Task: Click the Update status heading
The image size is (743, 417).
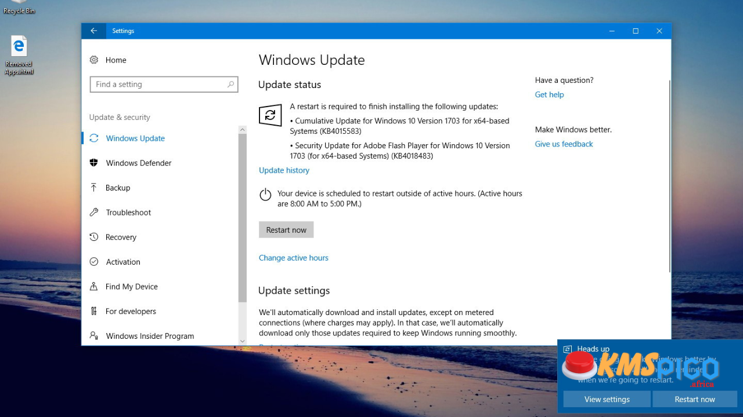Action: click(x=290, y=85)
